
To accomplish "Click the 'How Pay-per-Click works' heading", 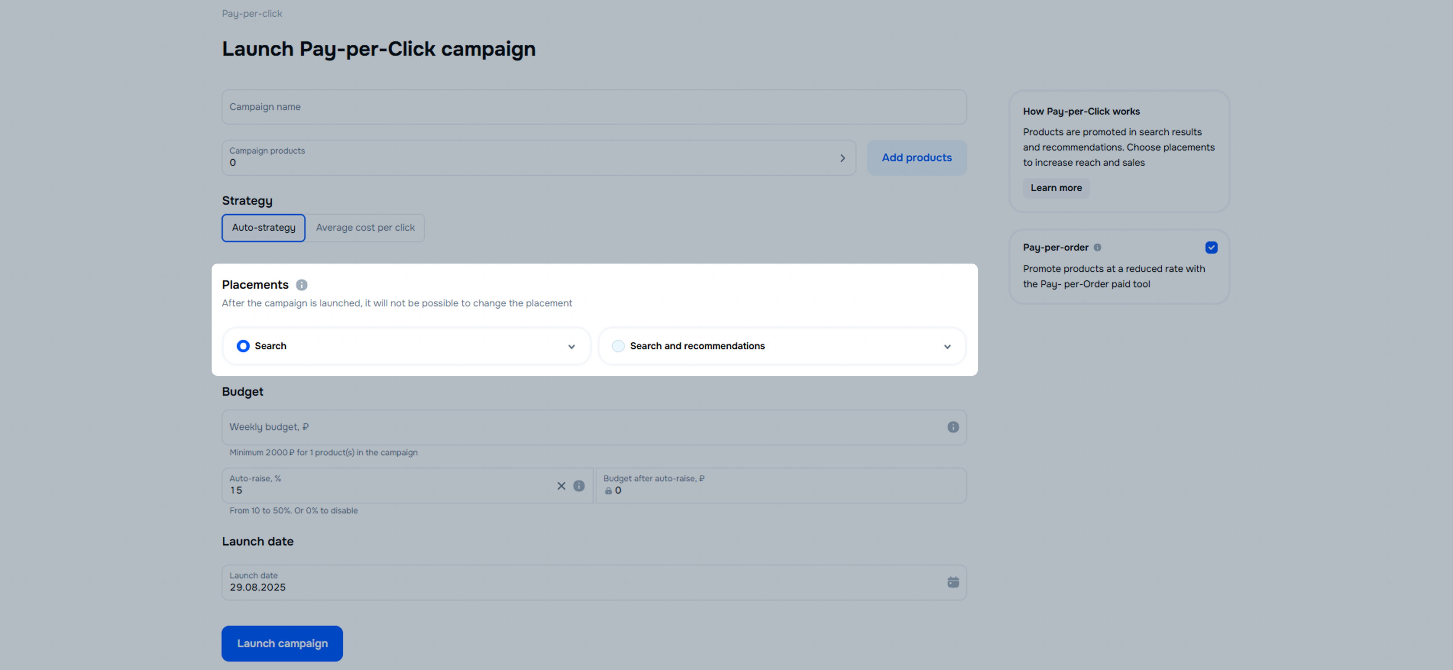I will pos(1081,112).
